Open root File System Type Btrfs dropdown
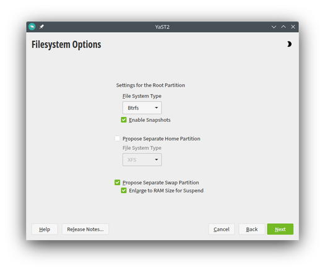This screenshot has width=325, height=271. tap(142, 108)
